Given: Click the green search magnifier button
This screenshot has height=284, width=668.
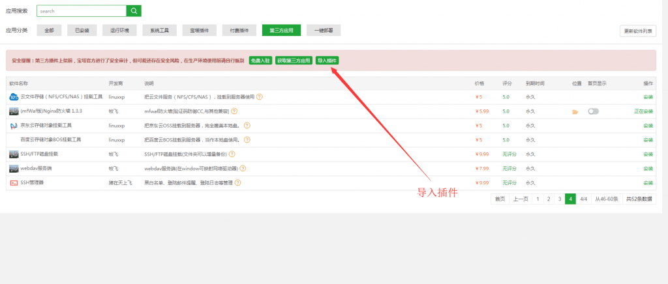Looking at the screenshot, I should click(x=134, y=11).
